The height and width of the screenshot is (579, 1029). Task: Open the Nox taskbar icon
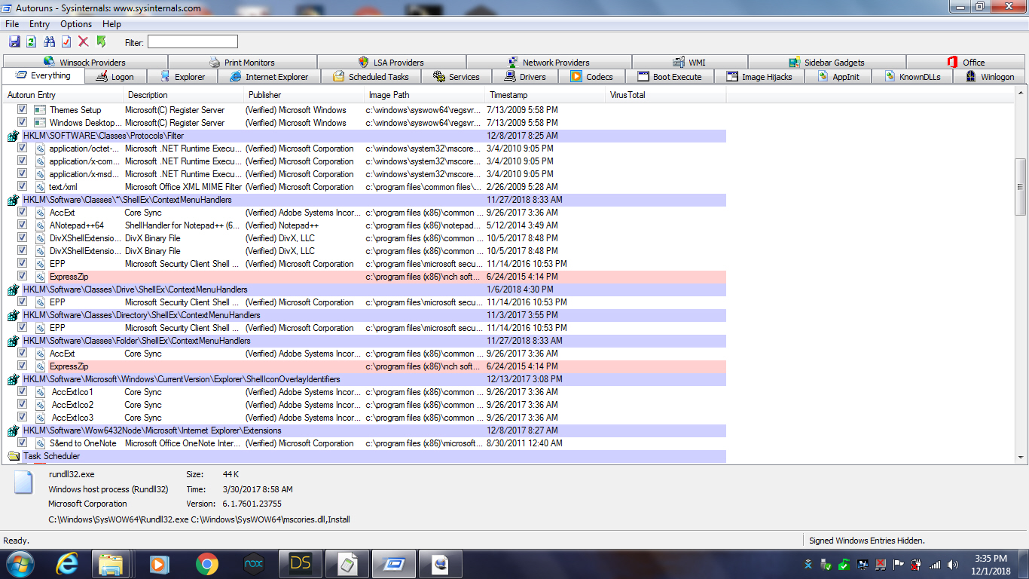pyautogui.click(x=253, y=563)
